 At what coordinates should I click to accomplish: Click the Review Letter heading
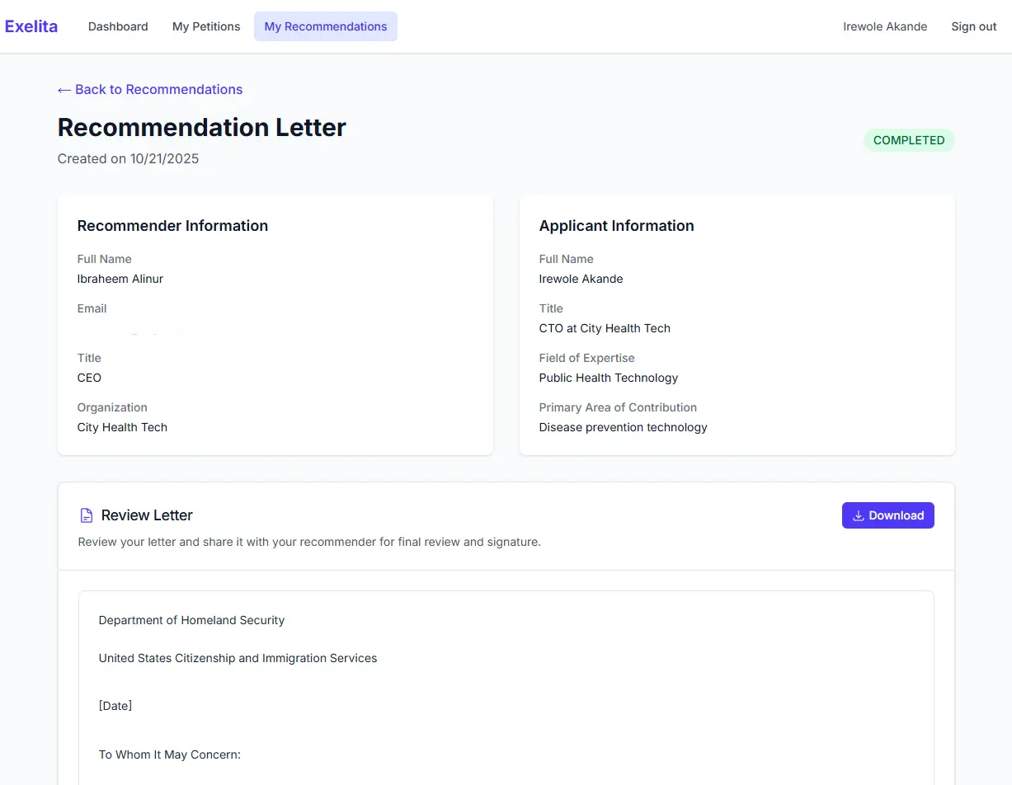click(147, 515)
